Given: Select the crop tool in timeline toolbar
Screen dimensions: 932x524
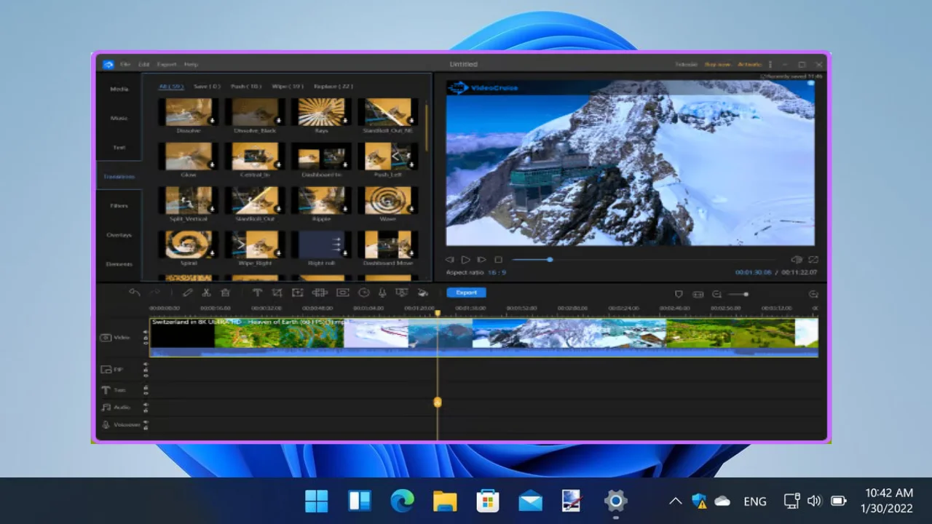Looking at the screenshot, I should tap(277, 293).
